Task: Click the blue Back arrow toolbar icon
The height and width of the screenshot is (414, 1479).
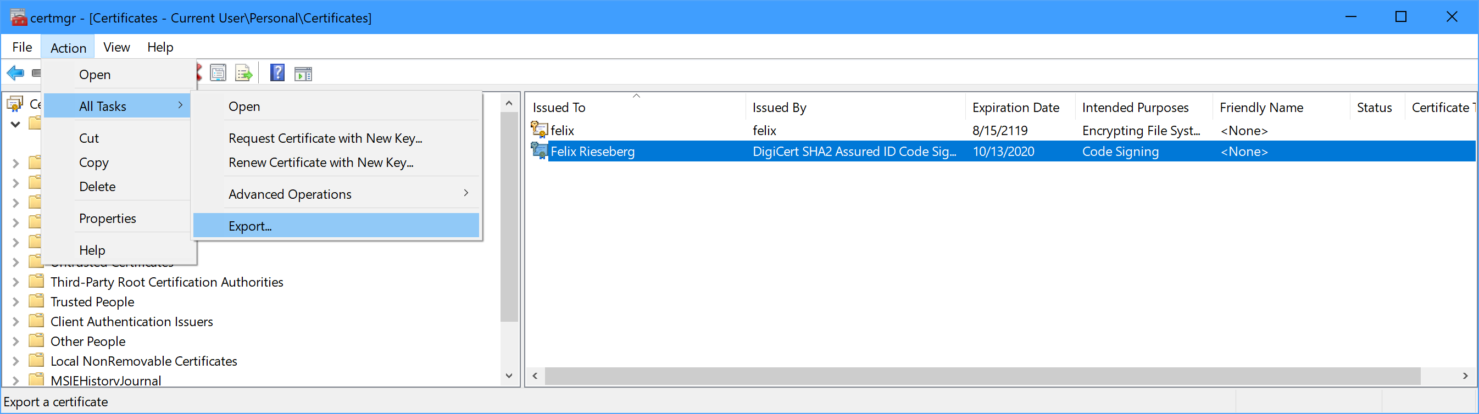Action: coord(15,74)
